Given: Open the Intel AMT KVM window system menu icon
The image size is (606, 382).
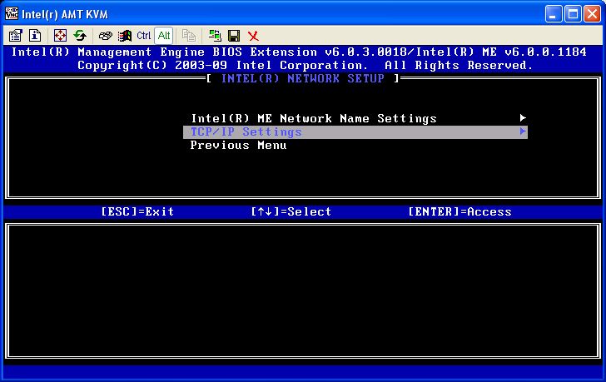Looking at the screenshot, I should 10,13.
